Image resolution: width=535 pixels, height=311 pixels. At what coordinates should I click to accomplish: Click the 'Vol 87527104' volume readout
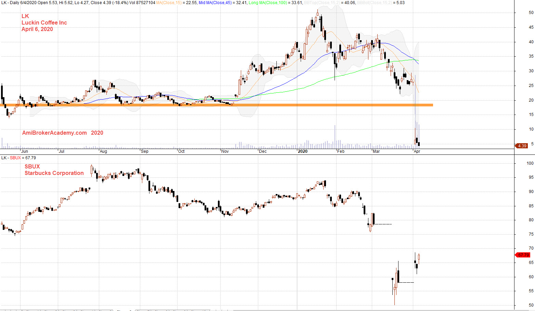pos(142,3)
